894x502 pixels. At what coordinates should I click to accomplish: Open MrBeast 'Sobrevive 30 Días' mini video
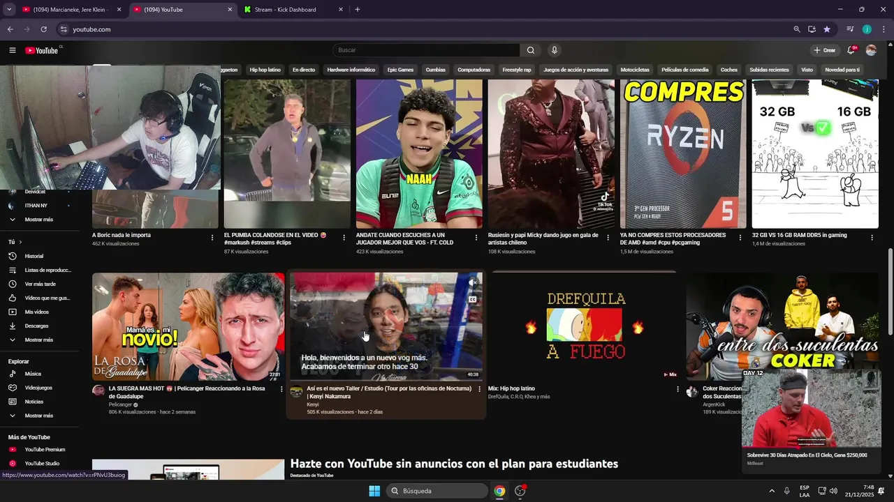(812, 408)
